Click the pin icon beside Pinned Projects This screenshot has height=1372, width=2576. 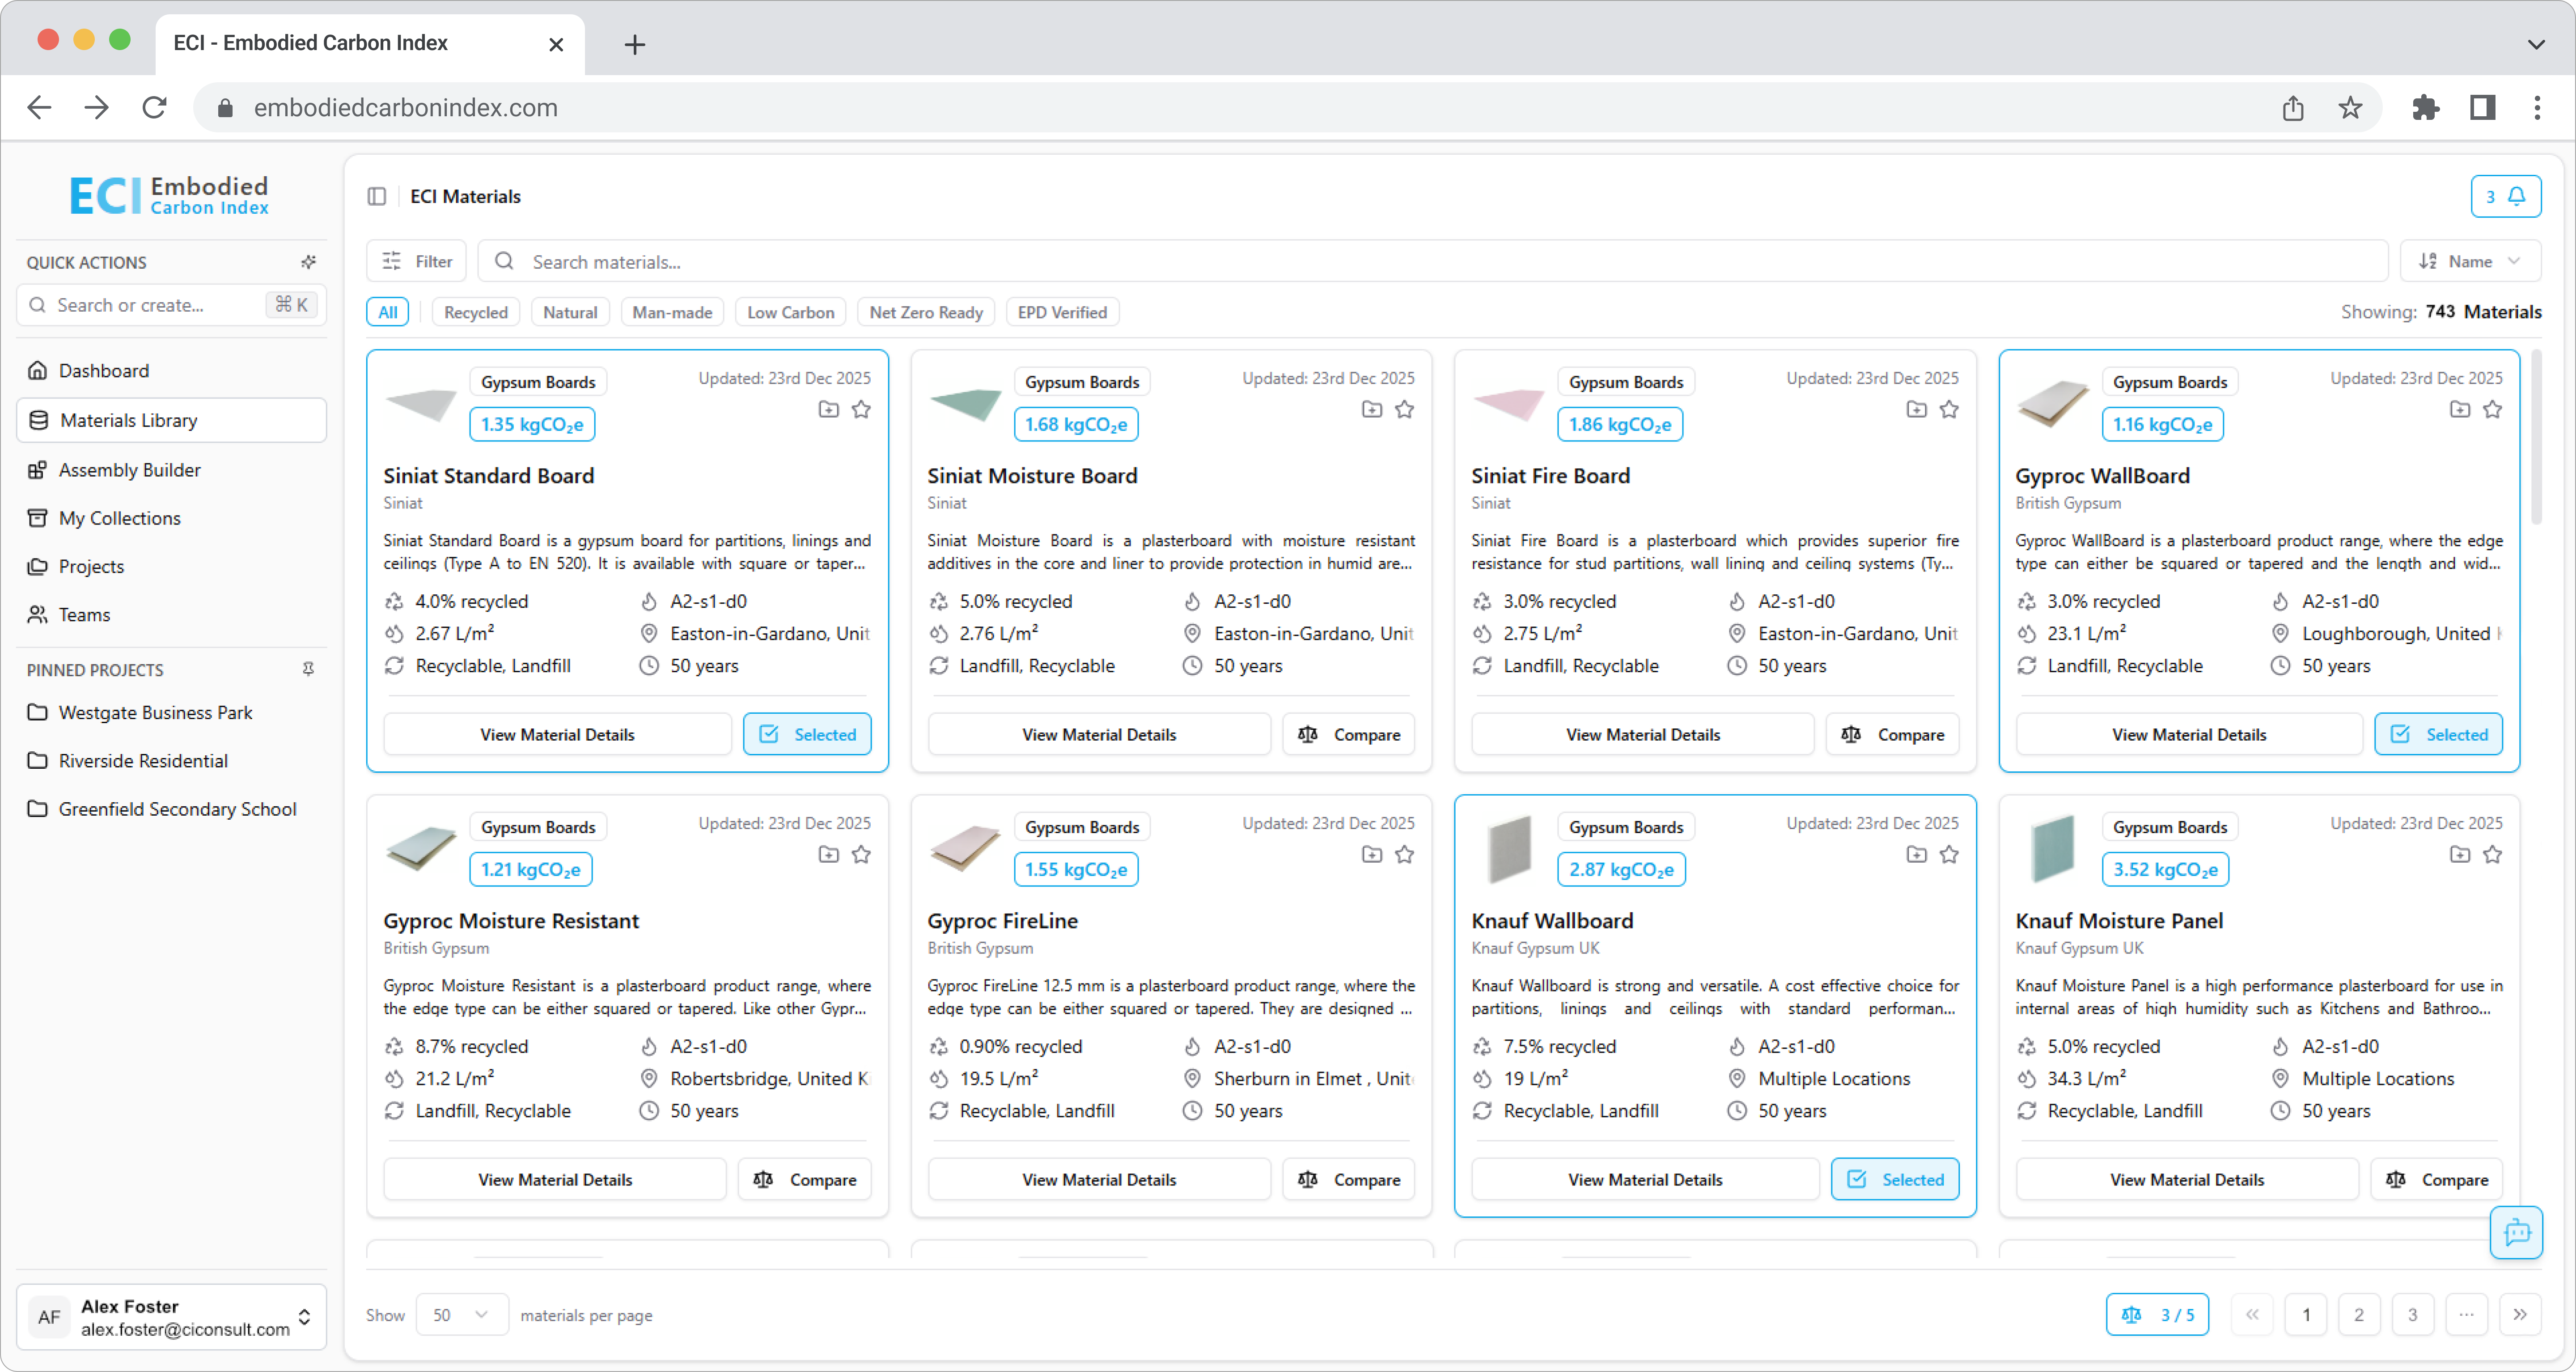(308, 669)
